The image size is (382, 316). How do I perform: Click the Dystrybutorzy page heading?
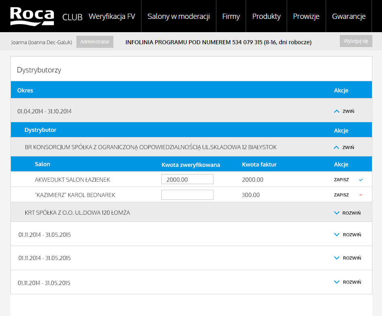(39, 70)
